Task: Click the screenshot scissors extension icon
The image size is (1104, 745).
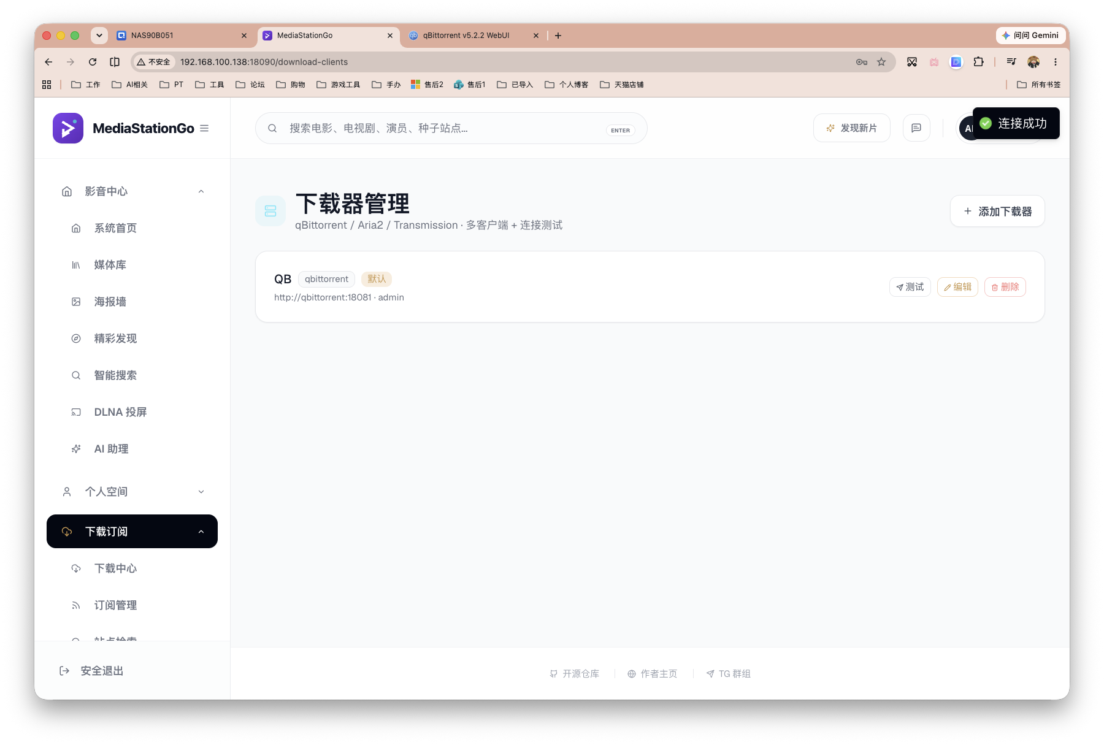Action: [912, 62]
